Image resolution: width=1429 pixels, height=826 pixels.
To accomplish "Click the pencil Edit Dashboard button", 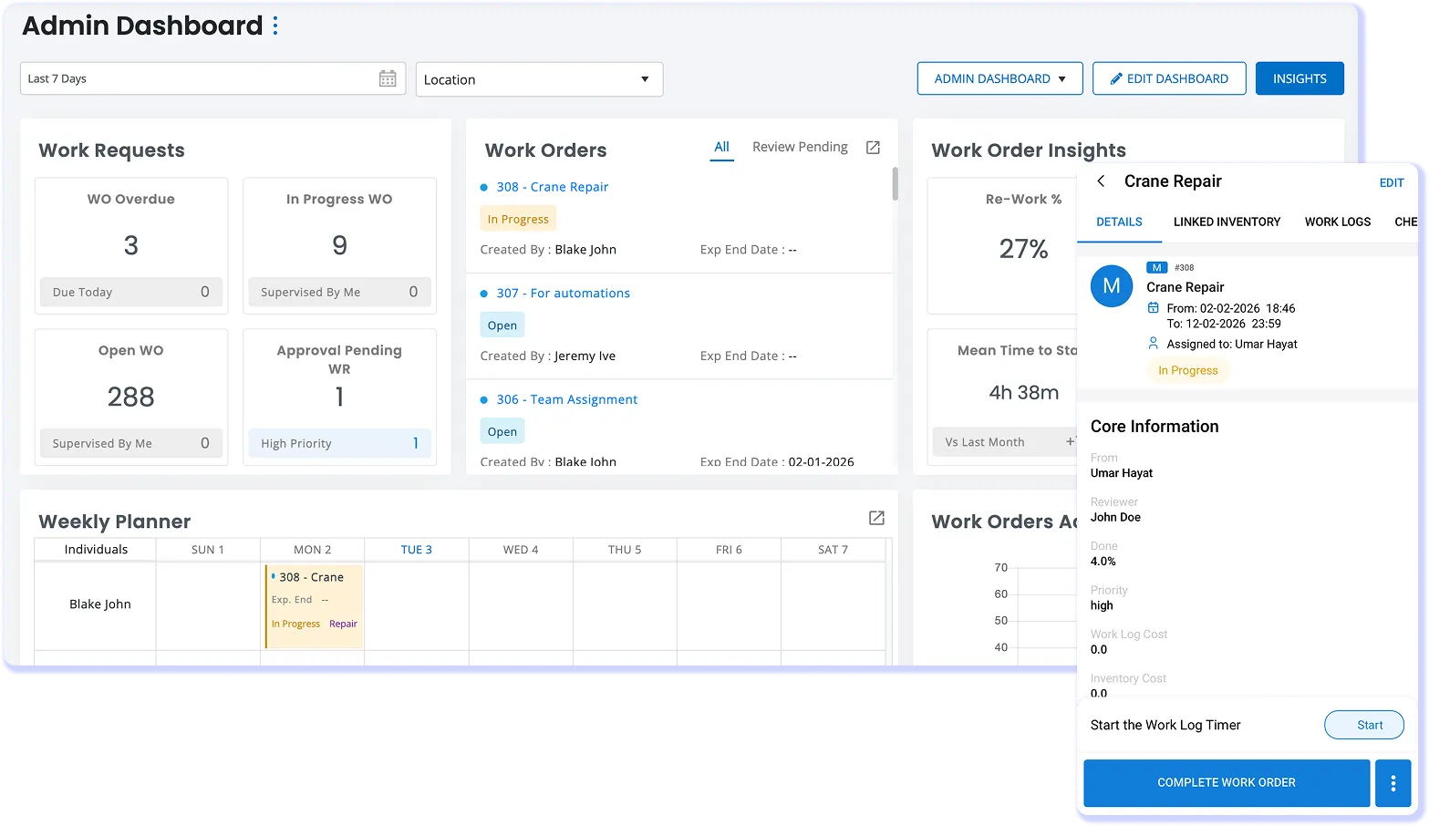I will tap(1169, 79).
